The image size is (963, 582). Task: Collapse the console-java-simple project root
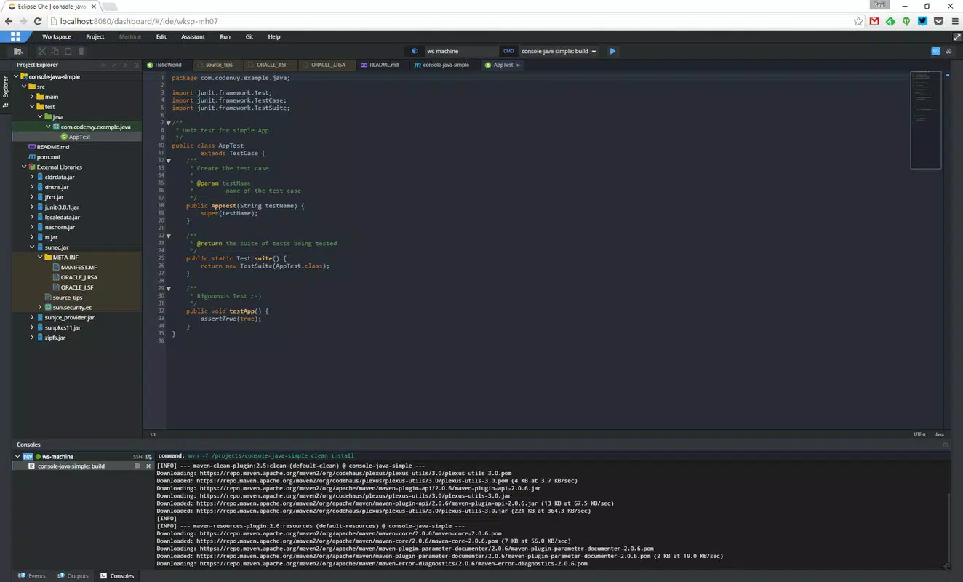point(16,76)
